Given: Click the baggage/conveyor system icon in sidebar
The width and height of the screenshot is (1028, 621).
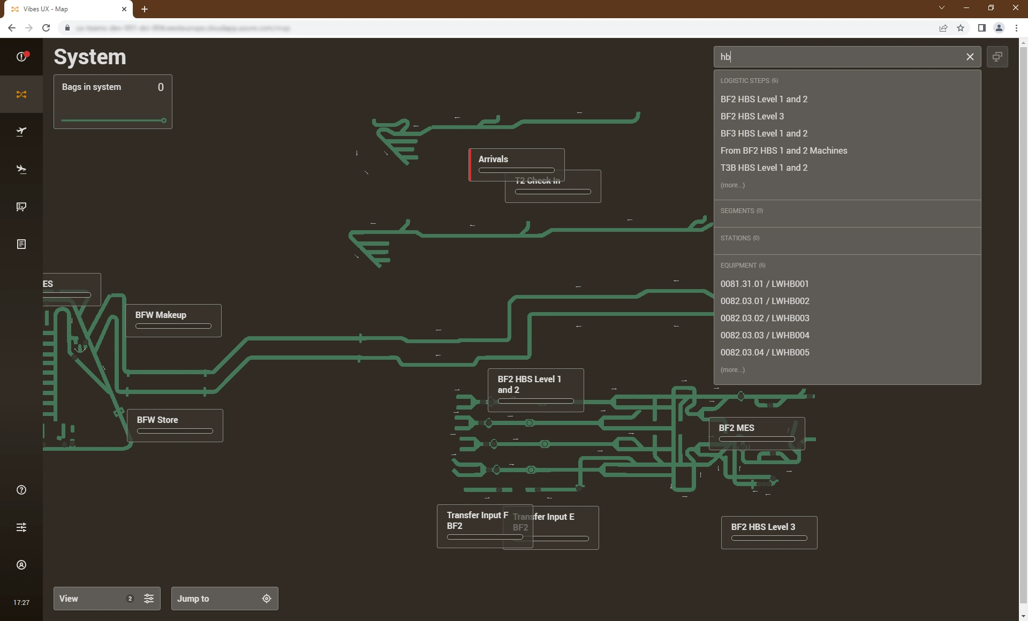Looking at the screenshot, I should coord(21,94).
